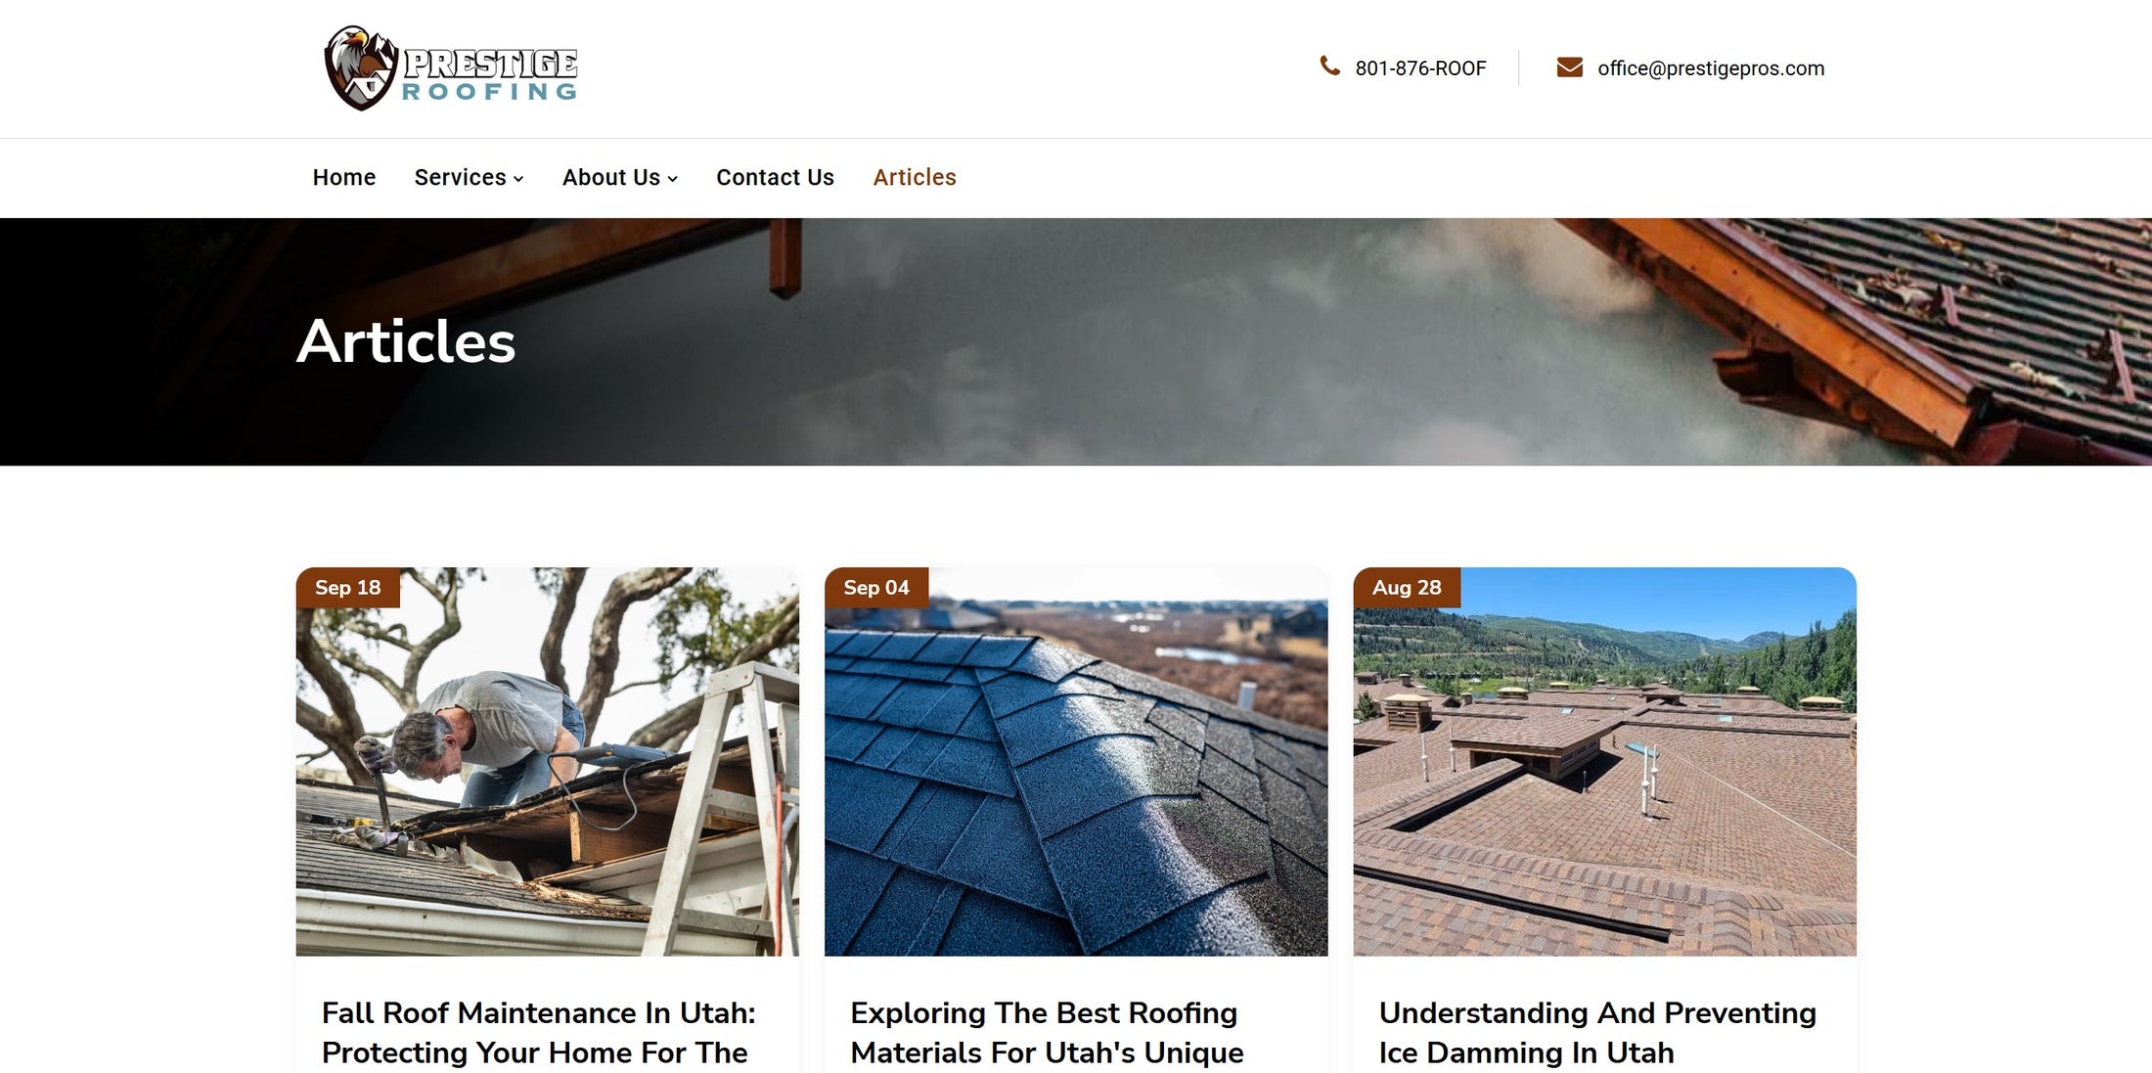Open the brown rooftop mountain image
This screenshot has height=1073, width=2152.
[x=1604, y=761]
